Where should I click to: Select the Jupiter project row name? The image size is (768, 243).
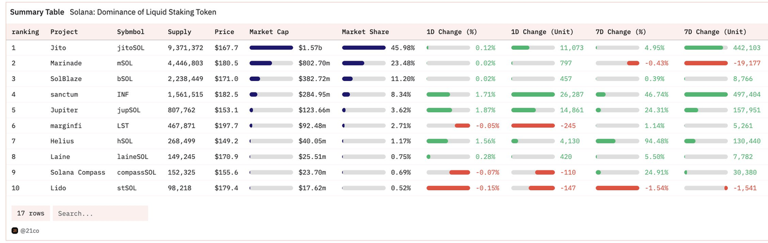[64, 110]
